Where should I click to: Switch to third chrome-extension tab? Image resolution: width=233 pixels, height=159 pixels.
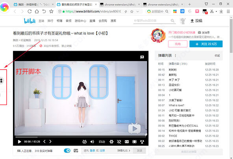pos(120,5)
